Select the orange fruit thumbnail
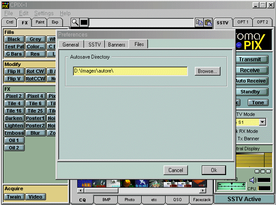Image resolution: width=276 pixels, height=205 pixels. (128, 183)
